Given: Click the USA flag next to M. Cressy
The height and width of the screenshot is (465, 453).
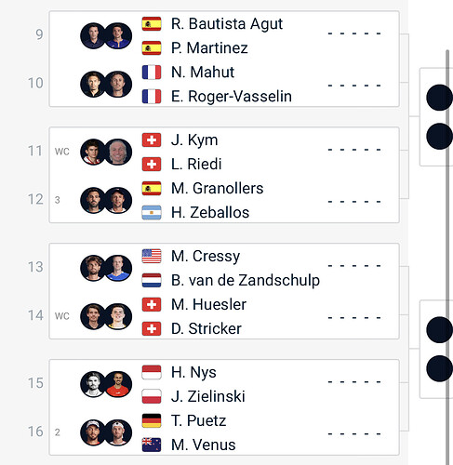Looking at the screenshot, I should pyautogui.click(x=152, y=256).
